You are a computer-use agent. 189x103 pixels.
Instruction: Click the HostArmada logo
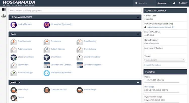[19, 3]
